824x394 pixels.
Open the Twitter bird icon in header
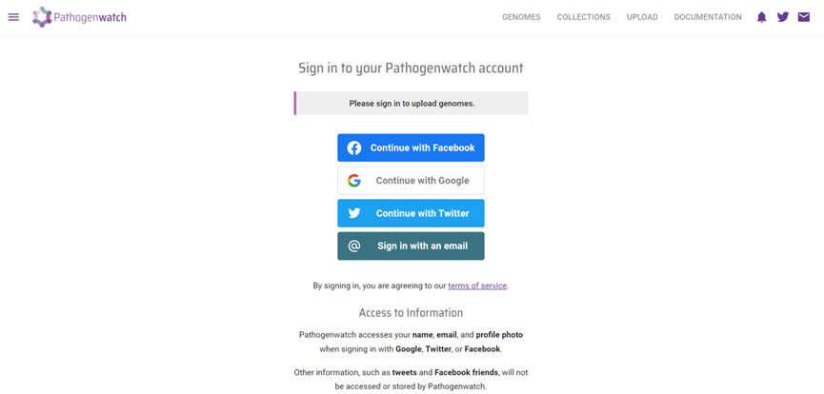tap(783, 17)
